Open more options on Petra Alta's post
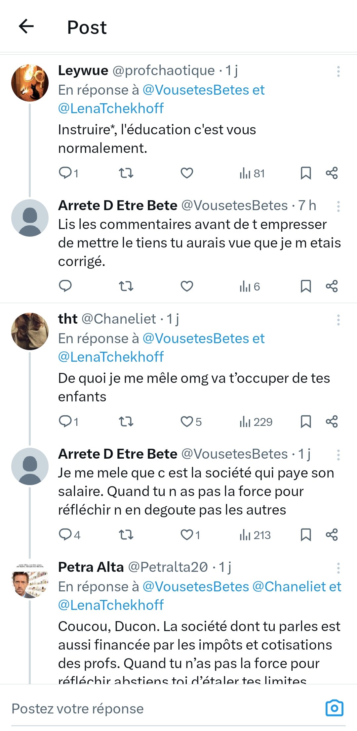The height and width of the screenshot is (731, 357). tap(338, 568)
